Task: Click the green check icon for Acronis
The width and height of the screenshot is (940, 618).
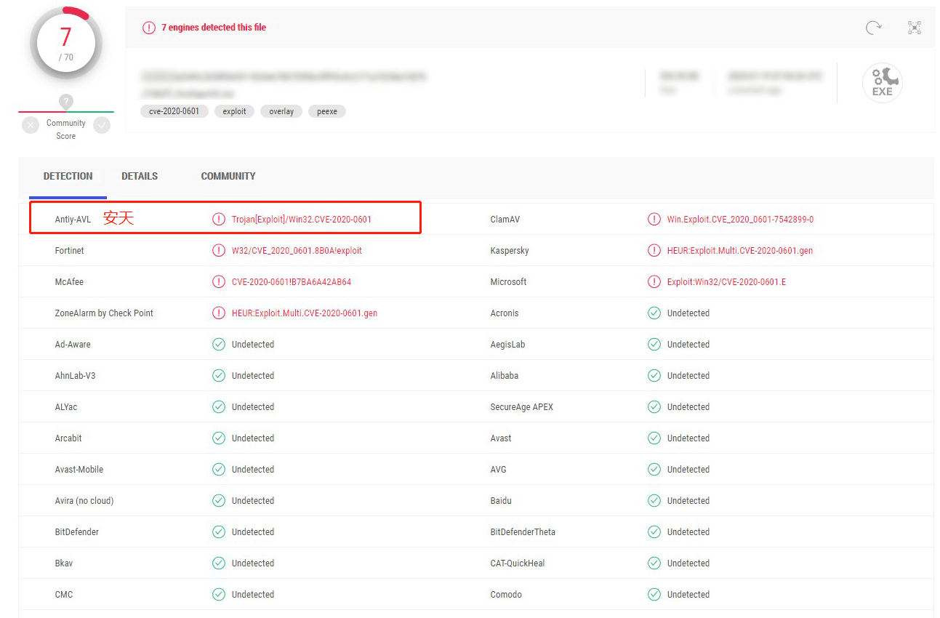Action: tap(654, 313)
